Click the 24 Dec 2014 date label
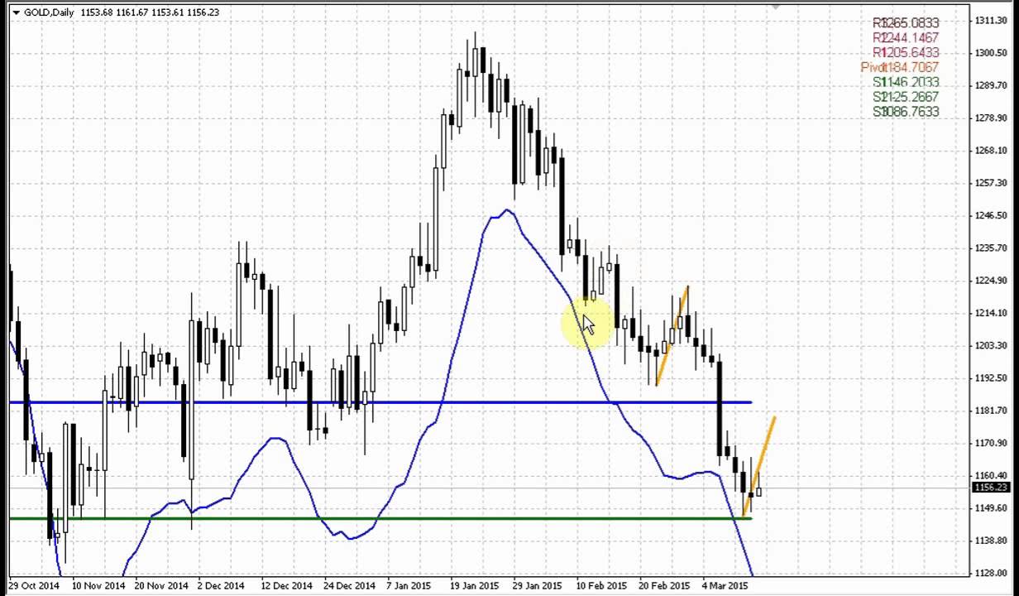 [x=348, y=586]
